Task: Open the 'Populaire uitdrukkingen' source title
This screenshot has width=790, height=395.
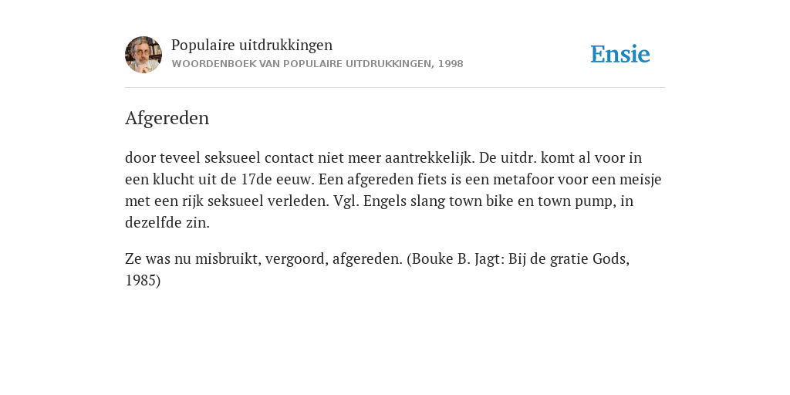Action: pyautogui.click(x=252, y=45)
